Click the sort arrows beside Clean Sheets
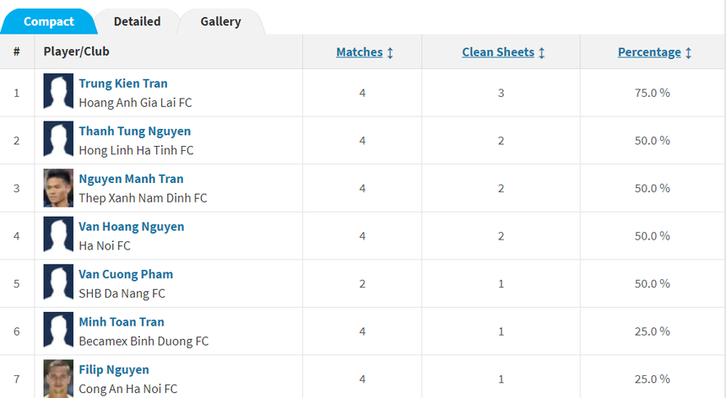Image resolution: width=726 pixels, height=398 pixels. (542, 52)
